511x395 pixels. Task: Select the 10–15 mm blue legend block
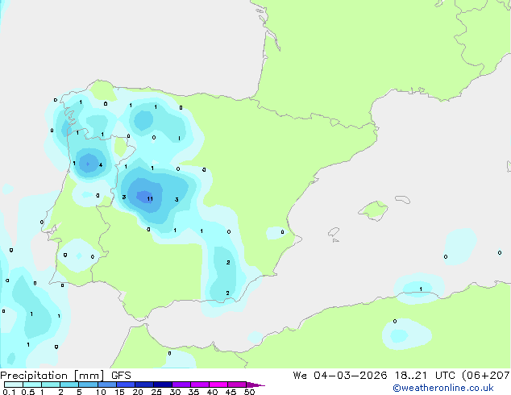point(106,385)
